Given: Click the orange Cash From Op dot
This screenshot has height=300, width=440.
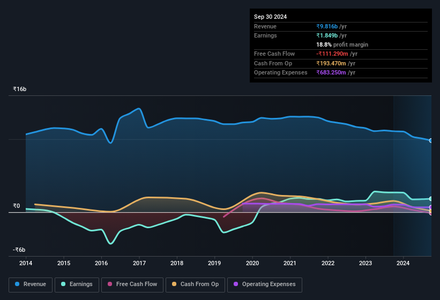Looking at the screenshot, I should [x=174, y=284].
